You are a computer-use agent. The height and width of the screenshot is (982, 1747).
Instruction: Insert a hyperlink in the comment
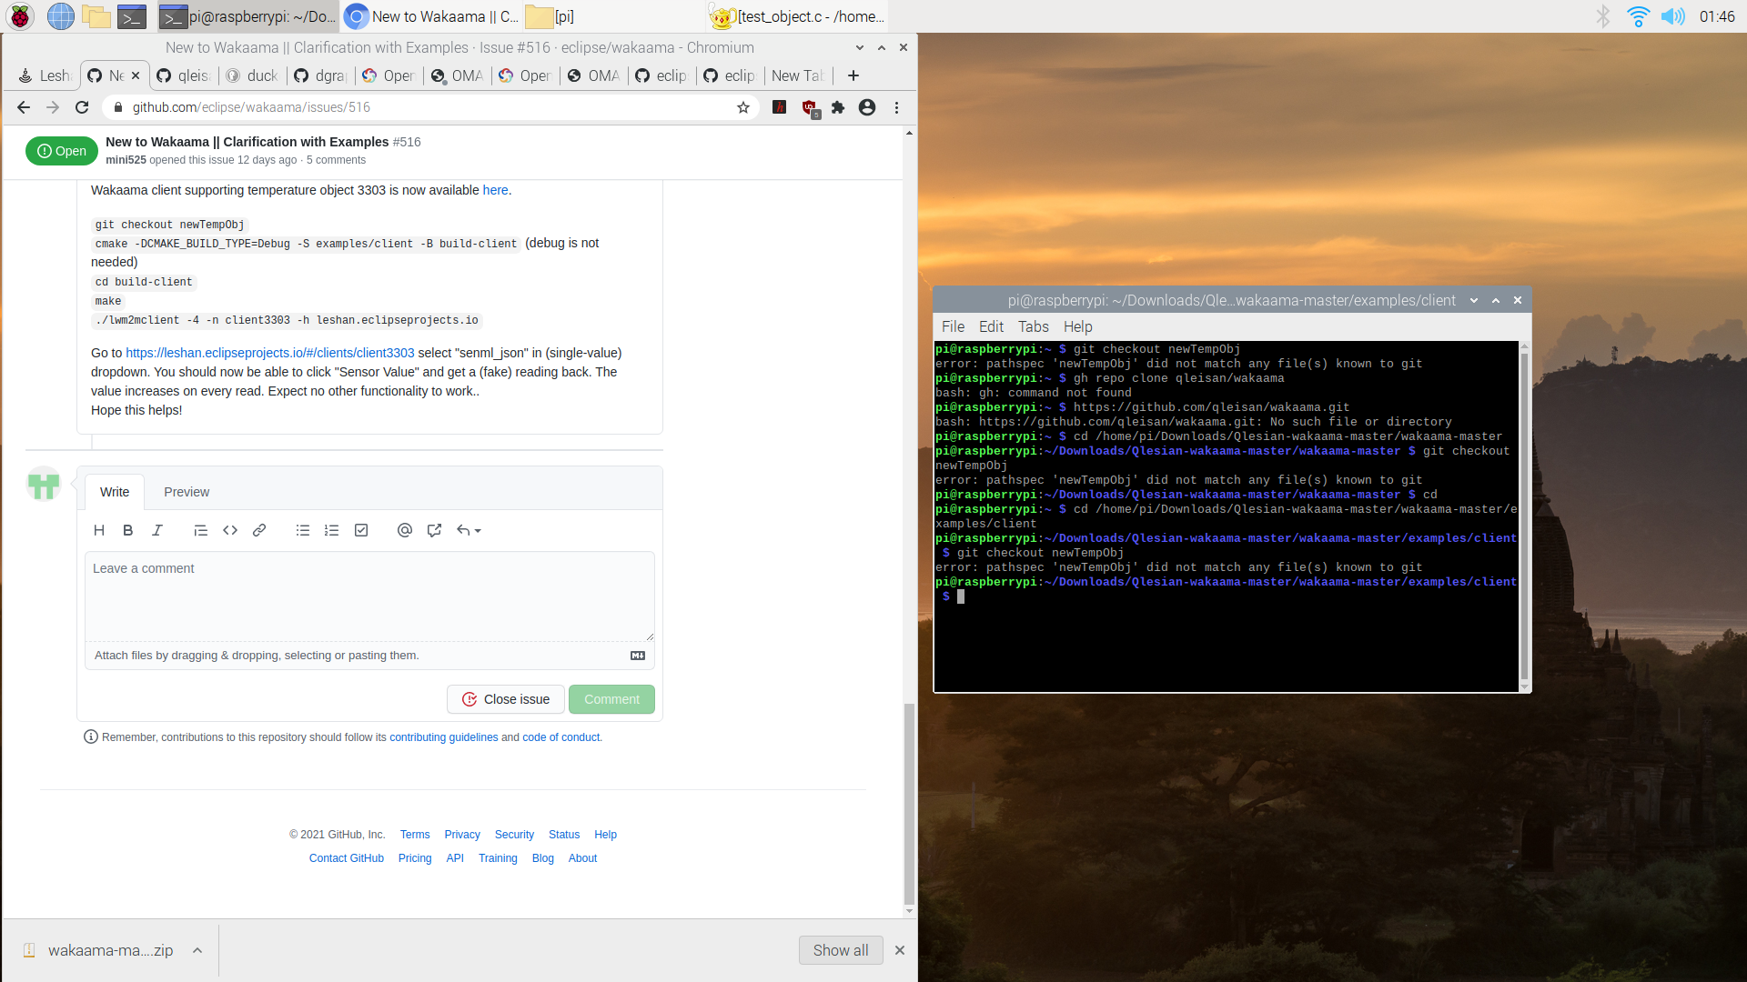259,530
